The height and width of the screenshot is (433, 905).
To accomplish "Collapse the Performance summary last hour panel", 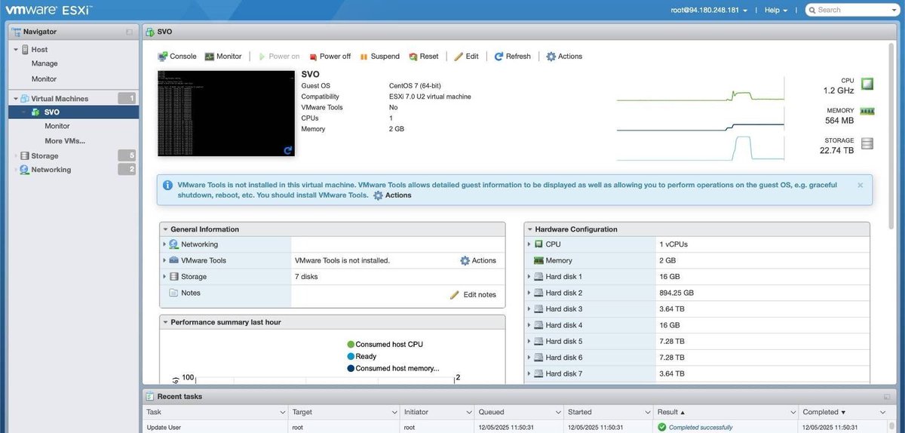I will click(165, 322).
